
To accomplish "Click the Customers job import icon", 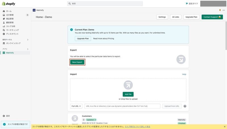I will coord(75,118).
